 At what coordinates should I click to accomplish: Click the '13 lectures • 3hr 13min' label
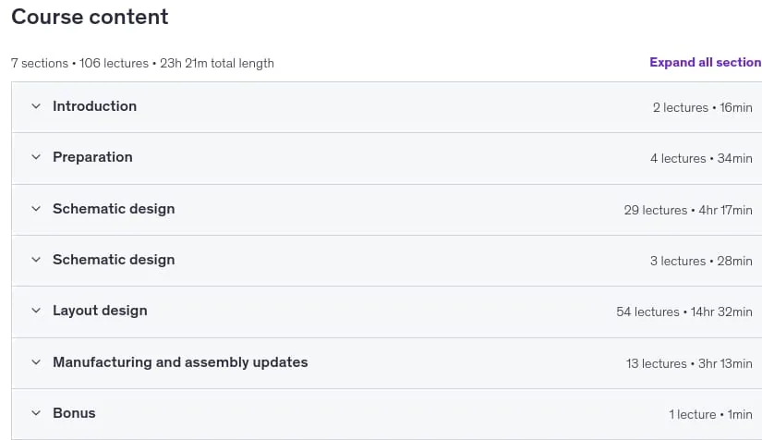point(689,363)
